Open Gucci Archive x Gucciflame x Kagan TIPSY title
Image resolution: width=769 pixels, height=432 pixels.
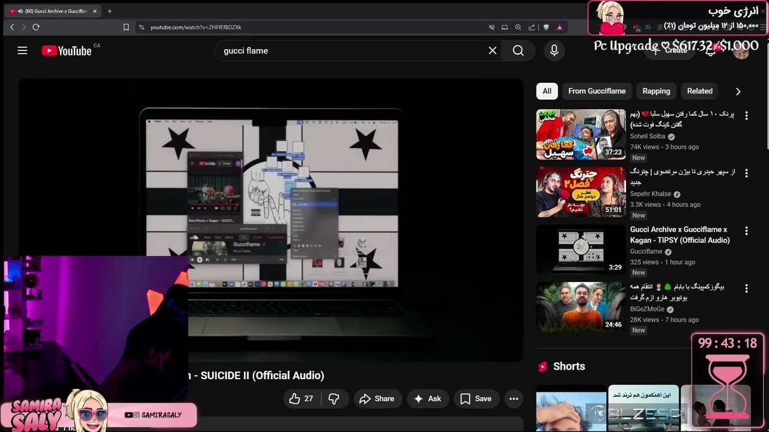click(680, 235)
